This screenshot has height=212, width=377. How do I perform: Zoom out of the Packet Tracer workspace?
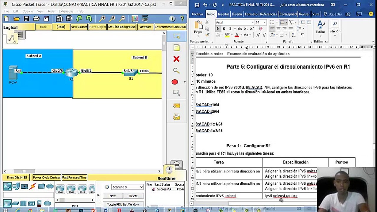(x=122, y=19)
